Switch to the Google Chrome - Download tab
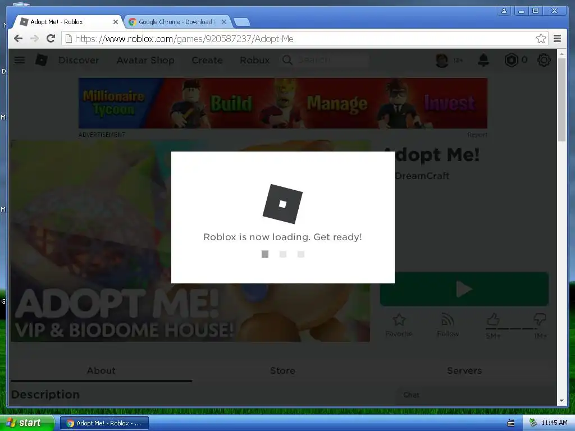Screen dimensions: 575x431 point(177,22)
